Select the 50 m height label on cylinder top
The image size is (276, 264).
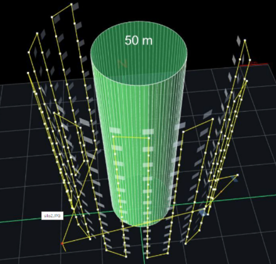139,40
